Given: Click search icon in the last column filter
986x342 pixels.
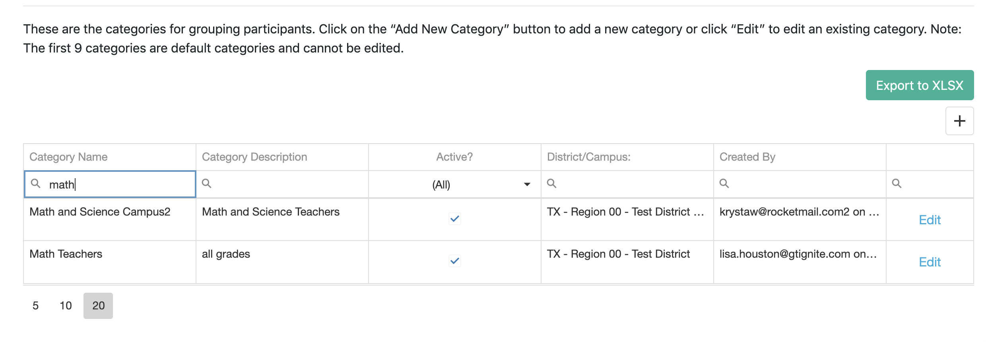Looking at the screenshot, I should click(897, 183).
